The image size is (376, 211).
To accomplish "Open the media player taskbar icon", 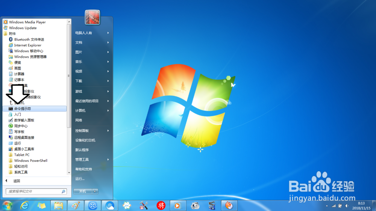I will (177, 205).
